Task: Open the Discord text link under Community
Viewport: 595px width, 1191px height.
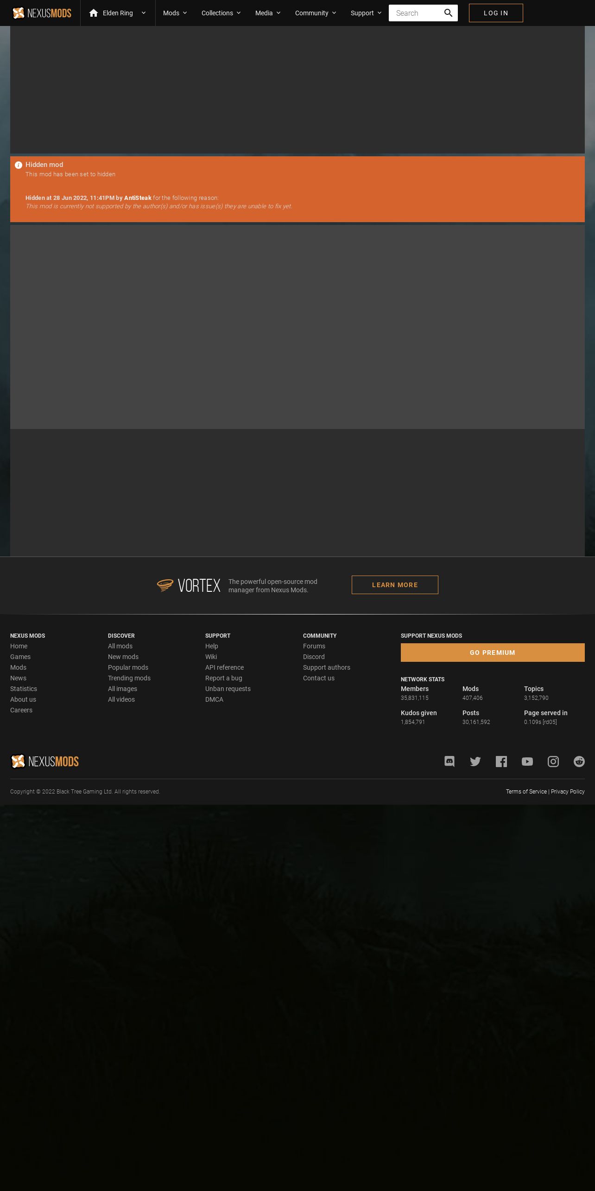Action: (x=314, y=657)
